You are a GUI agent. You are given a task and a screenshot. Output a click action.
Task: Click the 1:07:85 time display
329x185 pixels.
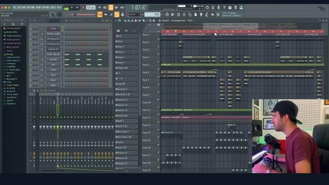138,8
